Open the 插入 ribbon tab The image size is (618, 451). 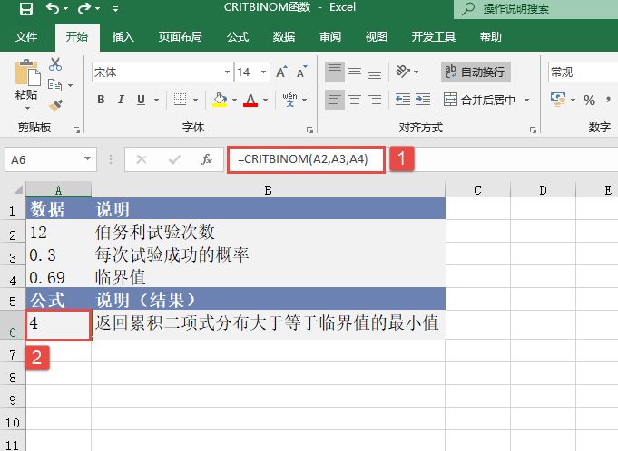coord(123,37)
